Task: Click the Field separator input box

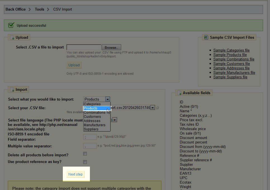Action: pyautogui.click(x=90, y=137)
